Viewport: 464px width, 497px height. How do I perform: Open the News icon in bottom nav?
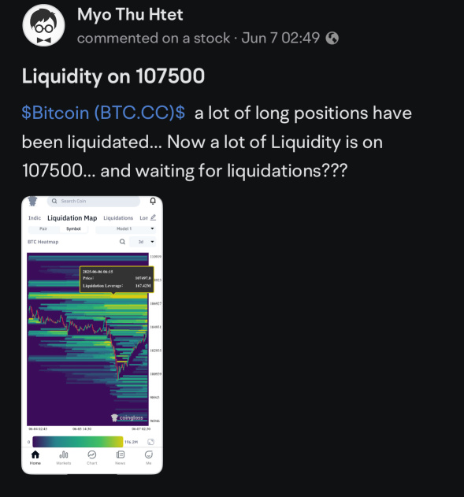click(120, 454)
